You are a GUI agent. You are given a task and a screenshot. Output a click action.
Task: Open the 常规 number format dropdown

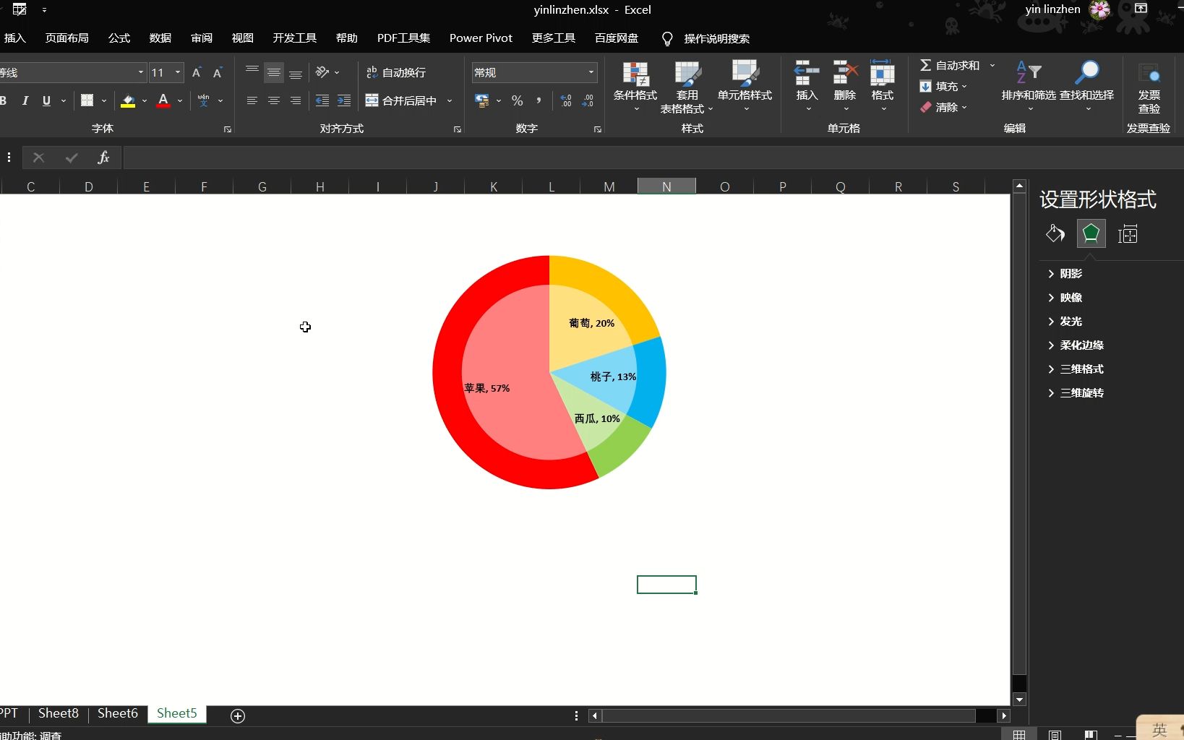click(590, 72)
